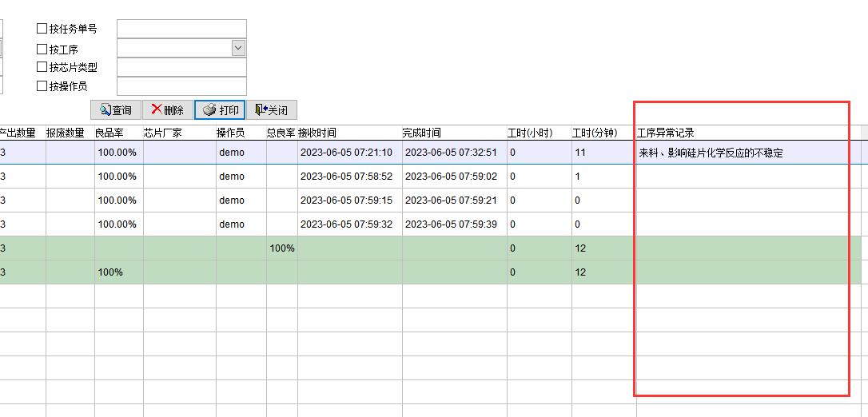The height and width of the screenshot is (417, 868).
Task: Expand the 按工序 dropdown arrow
Action: point(238,49)
